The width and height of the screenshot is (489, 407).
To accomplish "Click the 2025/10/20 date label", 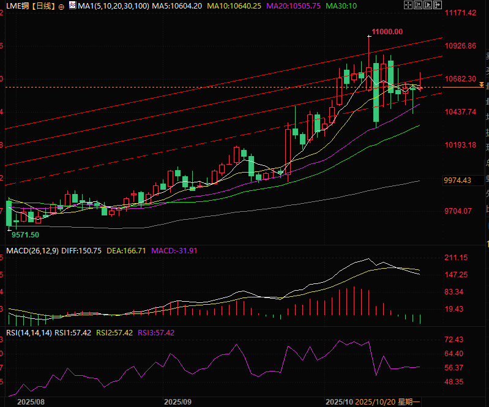I will point(375,401).
